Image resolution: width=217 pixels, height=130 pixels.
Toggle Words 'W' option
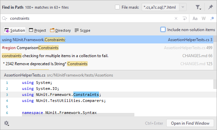pyautogui.click(x=203, y=18)
